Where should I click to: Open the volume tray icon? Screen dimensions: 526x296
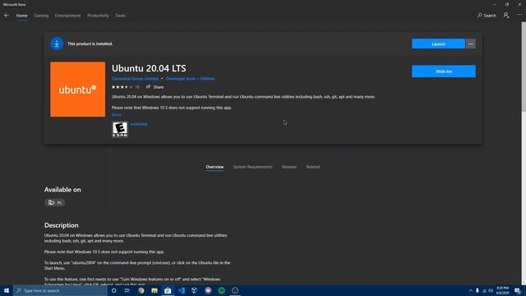pos(491,290)
